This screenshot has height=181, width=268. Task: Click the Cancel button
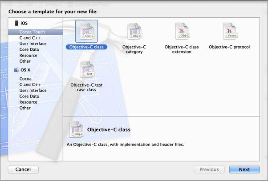(x=23, y=169)
